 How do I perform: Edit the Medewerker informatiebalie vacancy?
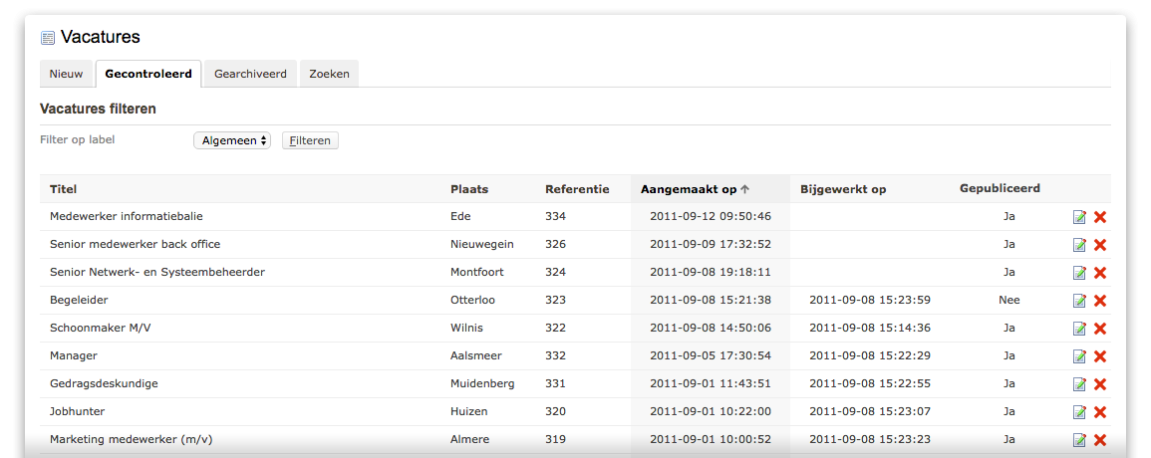[1079, 217]
